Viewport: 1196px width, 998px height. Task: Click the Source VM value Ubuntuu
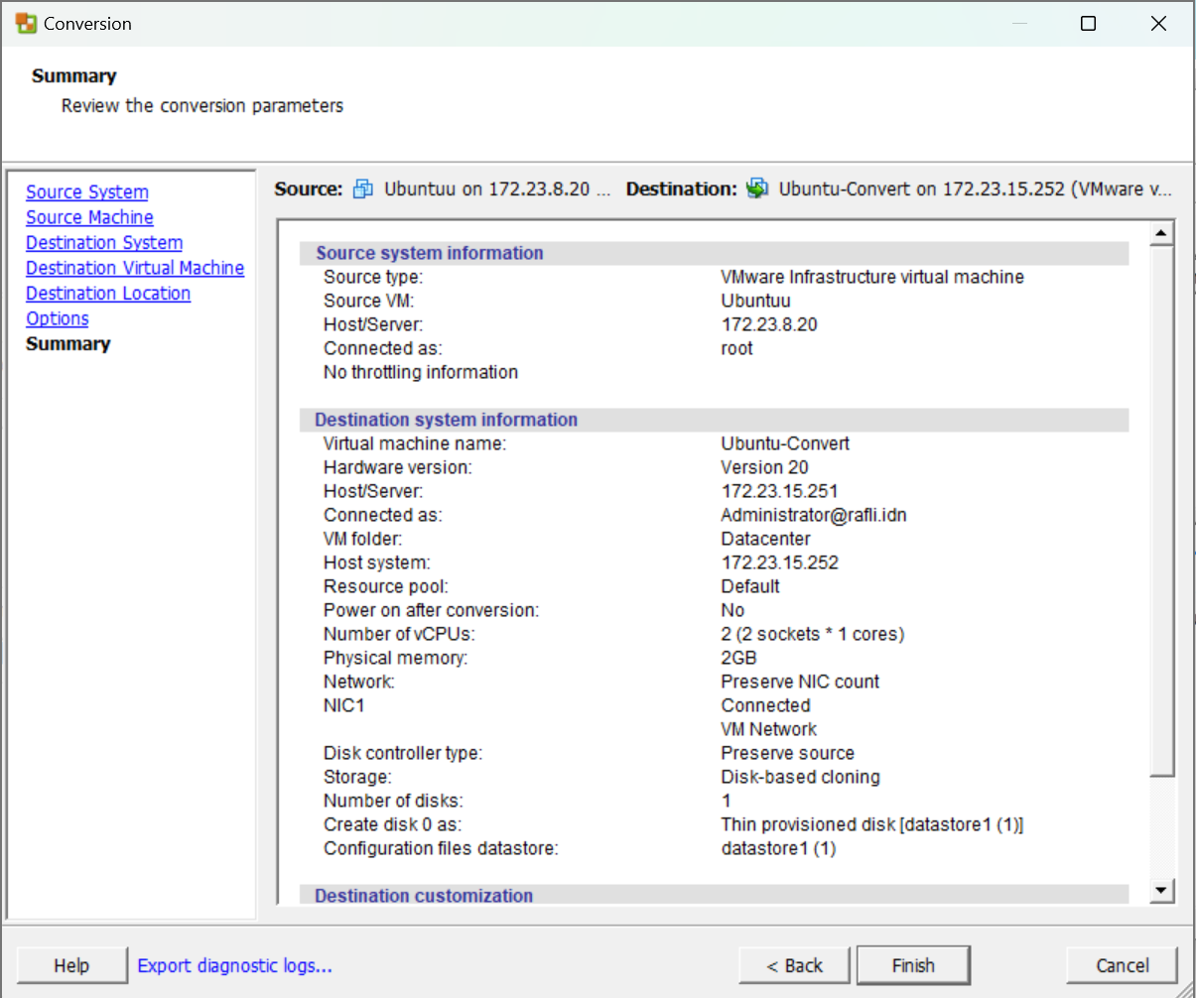(755, 301)
